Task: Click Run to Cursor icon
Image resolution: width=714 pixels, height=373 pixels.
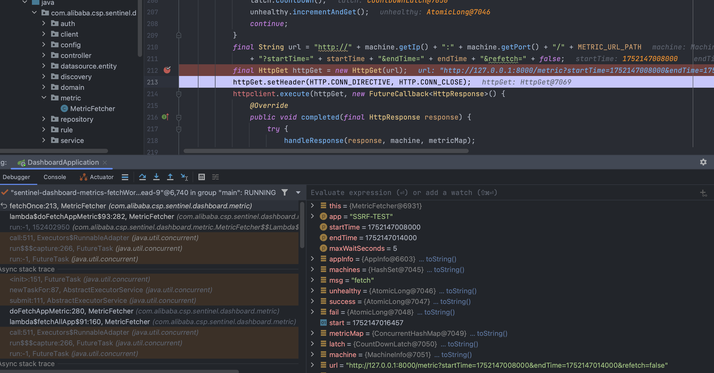Action: pos(184,177)
